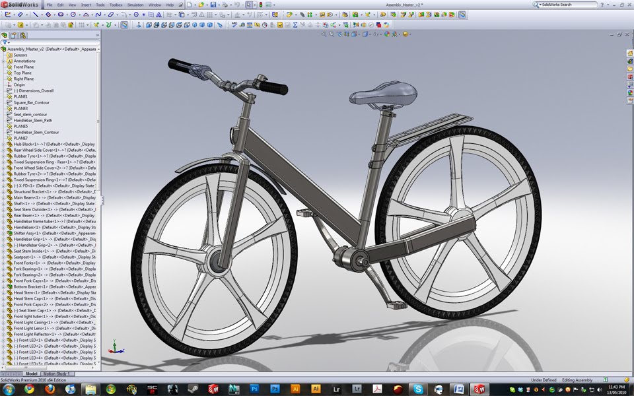The image size is (634, 396).
Task: Click the View Orientation icon
Action: (x=354, y=34)
